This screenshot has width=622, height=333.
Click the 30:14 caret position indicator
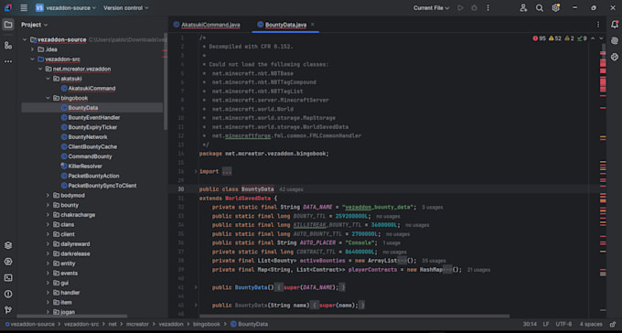[530, 324]
